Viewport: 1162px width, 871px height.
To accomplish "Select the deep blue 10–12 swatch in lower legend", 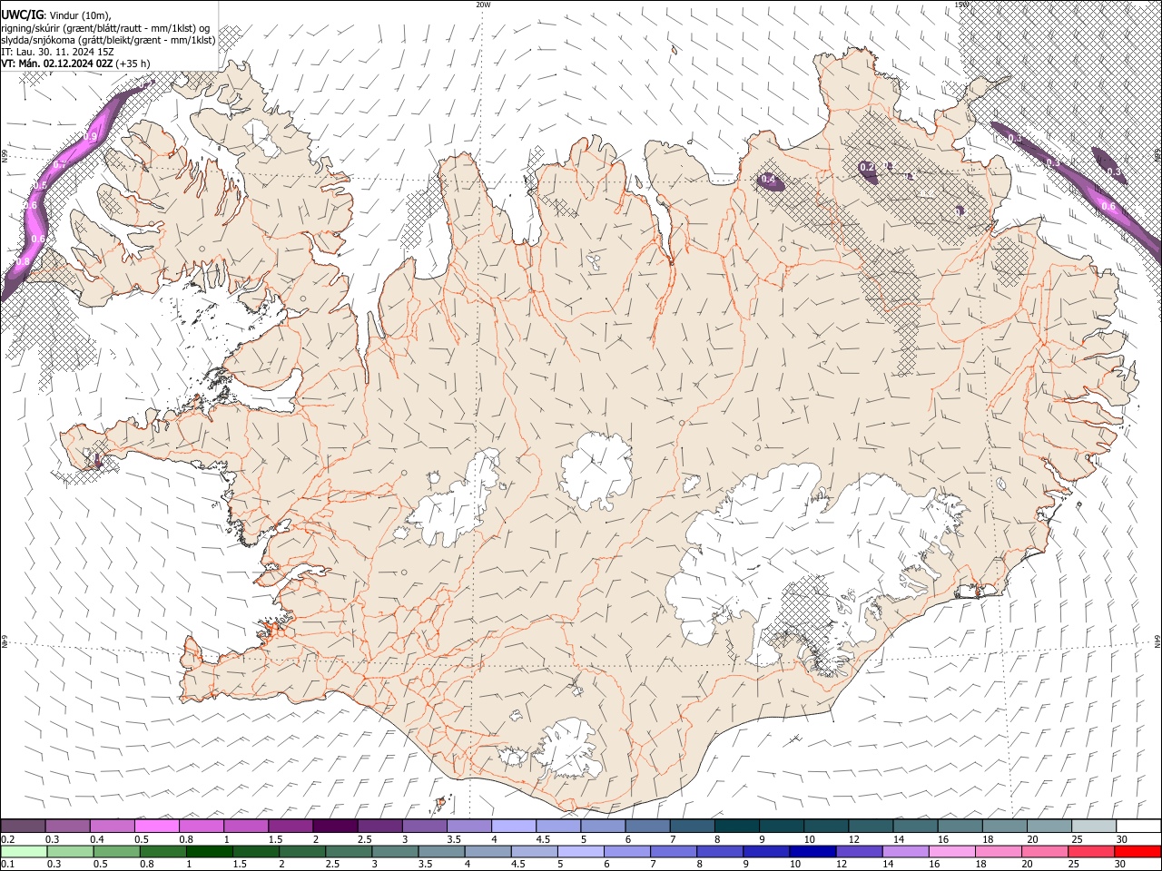I will [812, 852].
